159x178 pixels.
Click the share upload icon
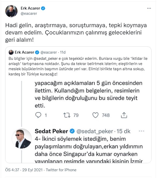124,115
